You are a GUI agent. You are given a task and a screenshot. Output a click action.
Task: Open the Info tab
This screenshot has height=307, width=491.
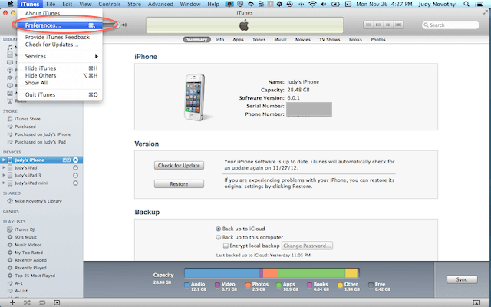pos(219,39)
